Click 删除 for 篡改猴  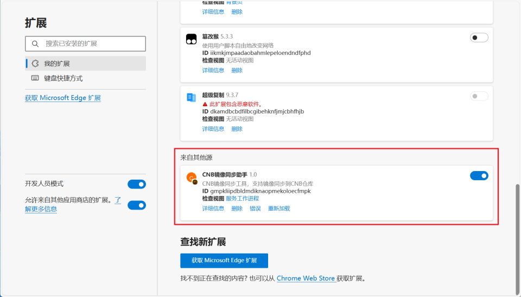(x=237, y=70)
